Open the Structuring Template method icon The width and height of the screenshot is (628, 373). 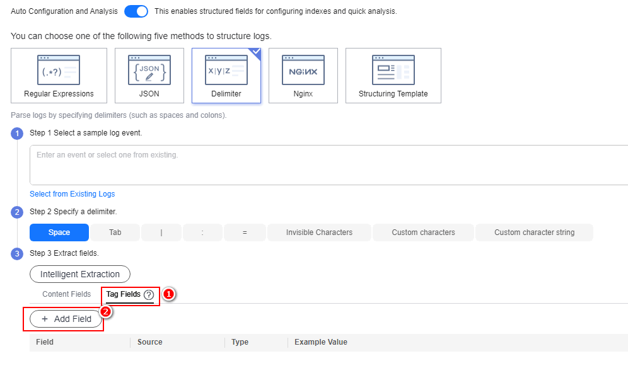393,70
